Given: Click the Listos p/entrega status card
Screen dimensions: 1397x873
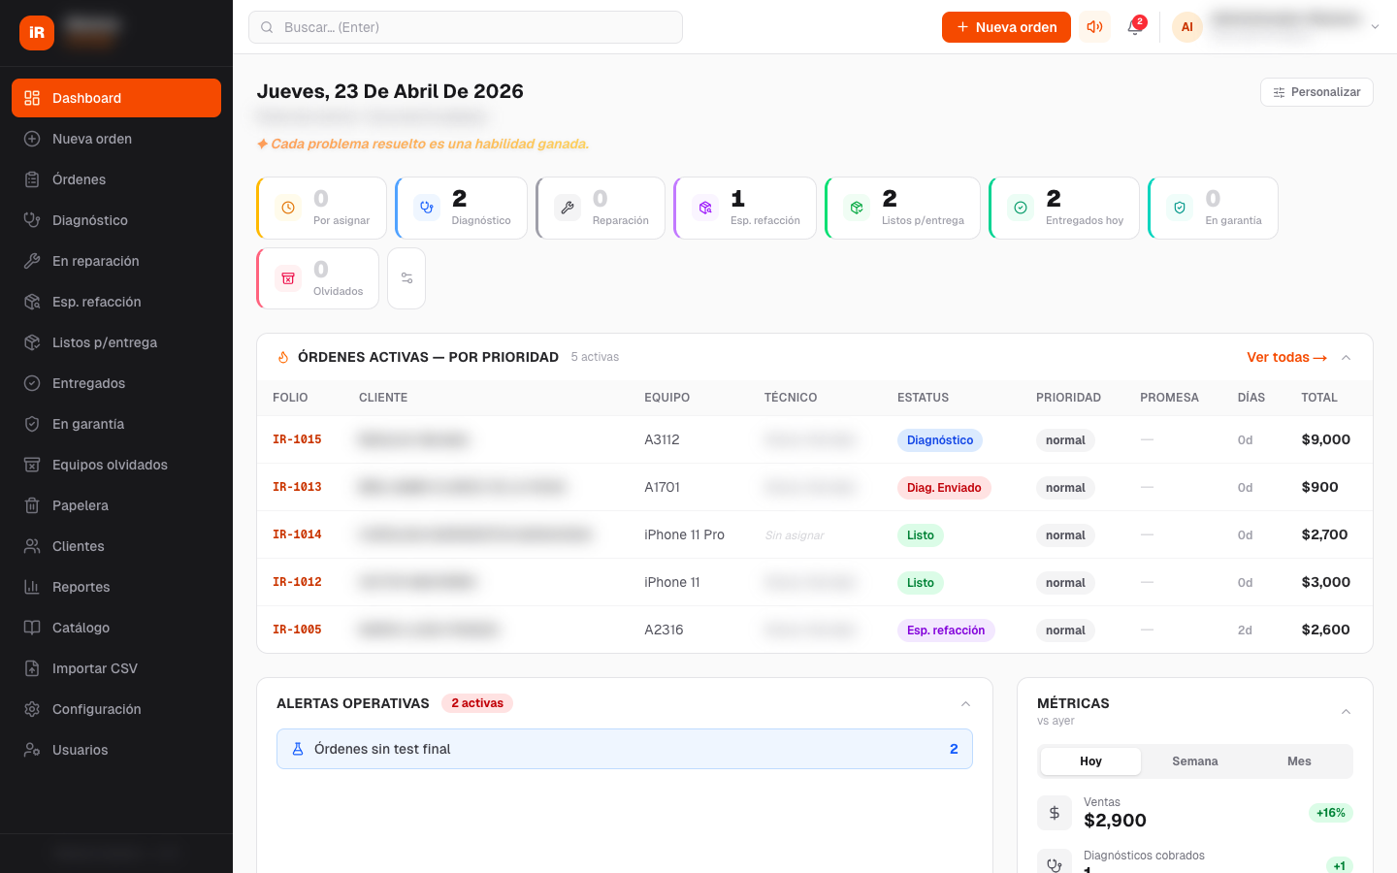Looking at the screenshot, I should pos(902,208).
